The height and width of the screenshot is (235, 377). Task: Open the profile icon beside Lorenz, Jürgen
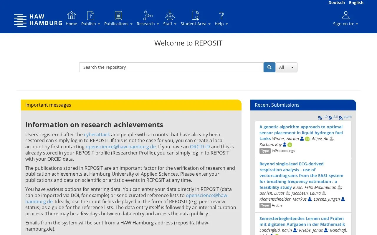point(343,199)
